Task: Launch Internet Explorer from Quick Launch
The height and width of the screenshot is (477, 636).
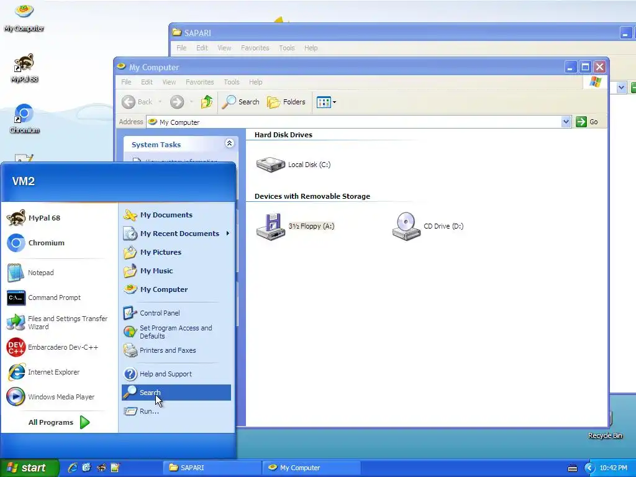Action: click(73, 468)
